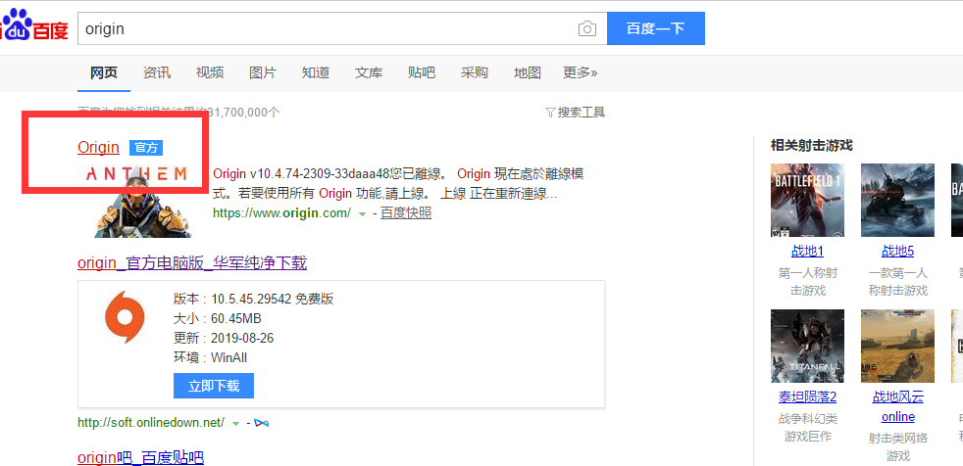
Task: Focus the search box containing origin
Action: tap(324, 28)
